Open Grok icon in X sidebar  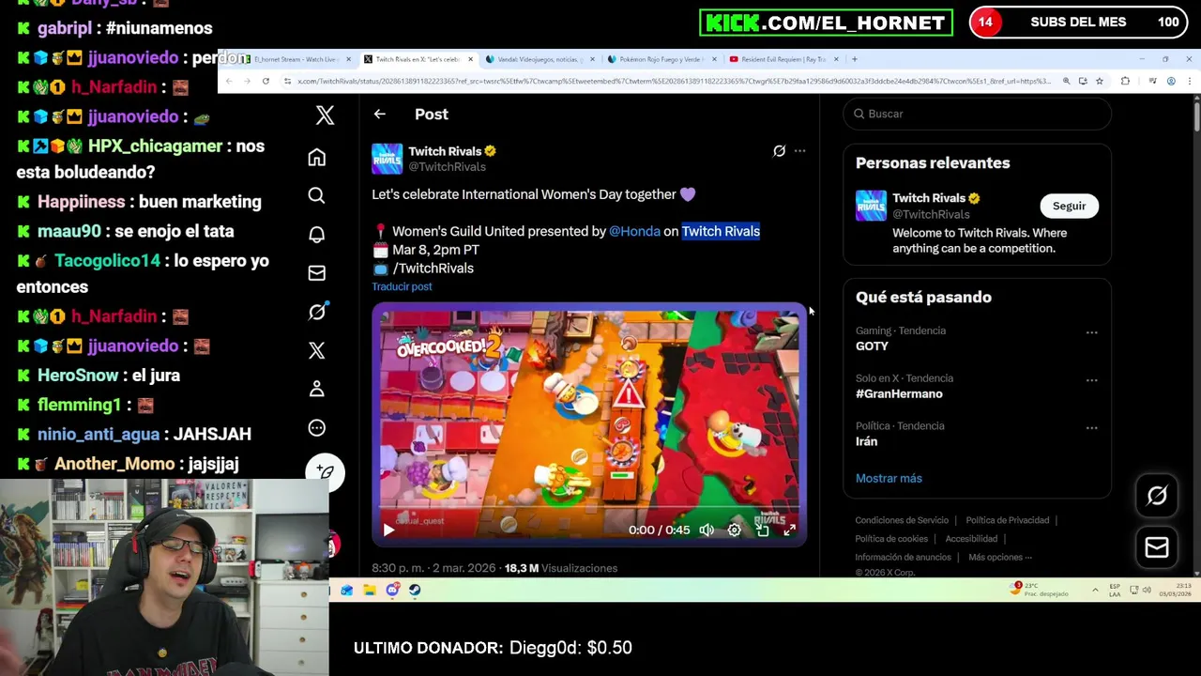317,312
